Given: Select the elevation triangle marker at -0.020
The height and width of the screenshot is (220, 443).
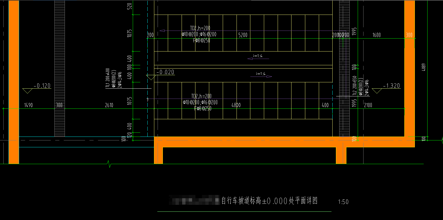Looking at the screenshot, I should click(x=151, y=77).
